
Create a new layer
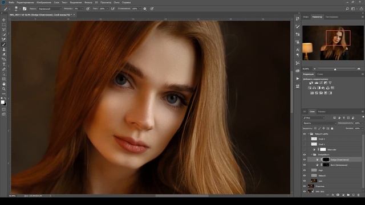point(354,195)
